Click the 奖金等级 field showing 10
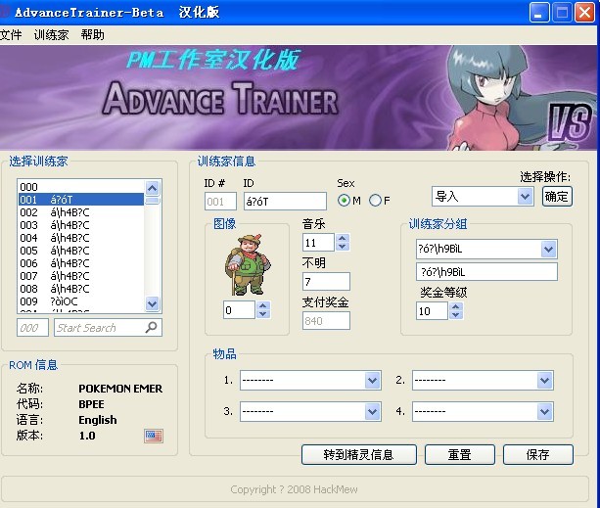Screen dimensions: 600x508 (432, 310)
